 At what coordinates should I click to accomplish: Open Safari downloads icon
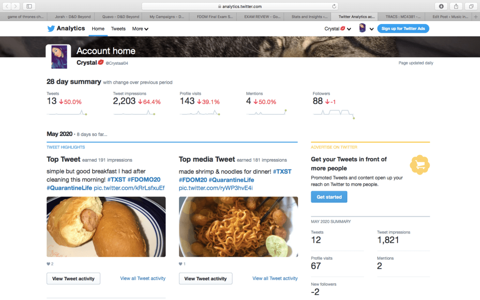point(441,6)
